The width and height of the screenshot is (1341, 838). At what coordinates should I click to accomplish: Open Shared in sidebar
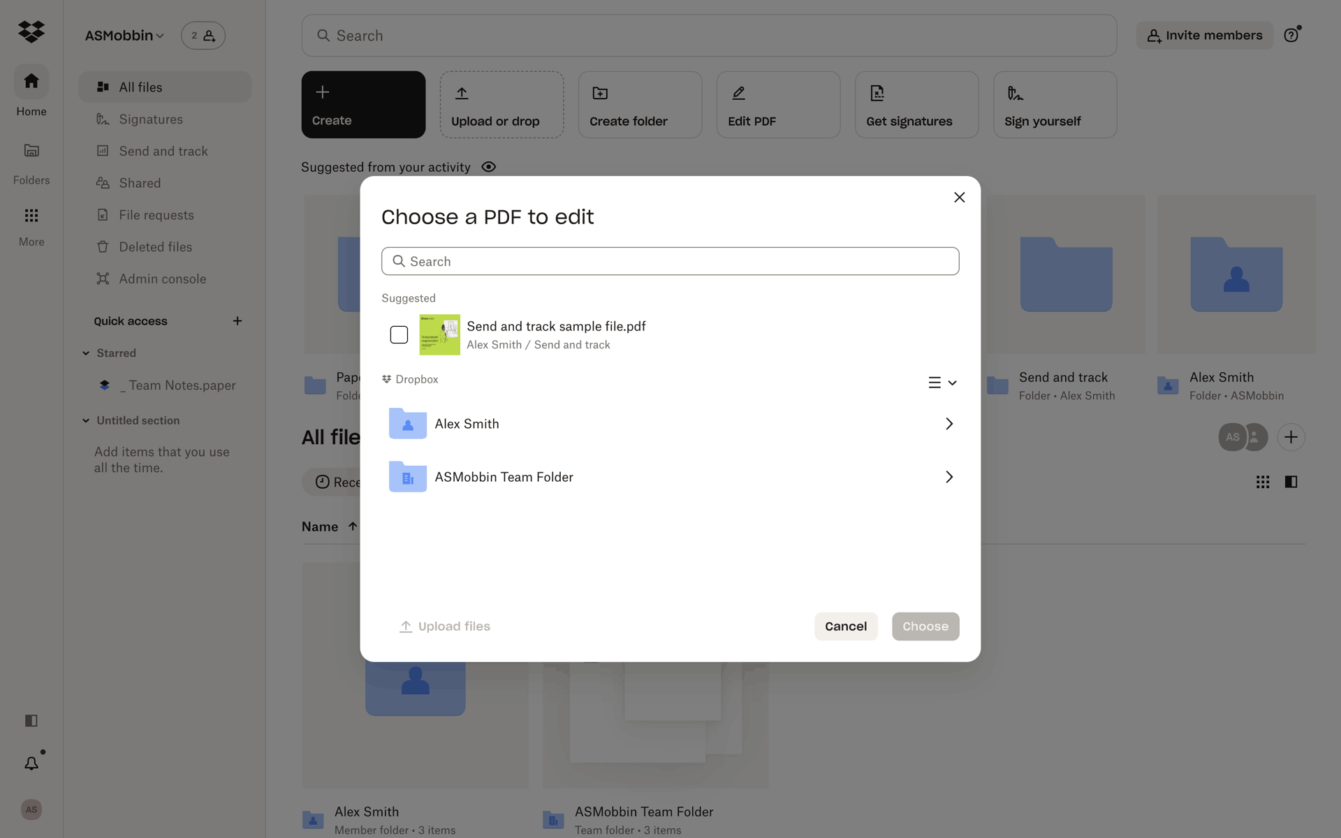pyautogui.click(x=165, y=183)
